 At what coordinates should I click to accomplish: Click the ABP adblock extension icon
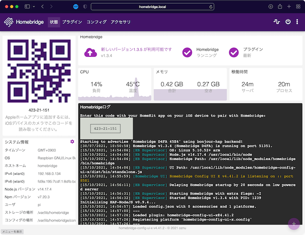[76, 7]
